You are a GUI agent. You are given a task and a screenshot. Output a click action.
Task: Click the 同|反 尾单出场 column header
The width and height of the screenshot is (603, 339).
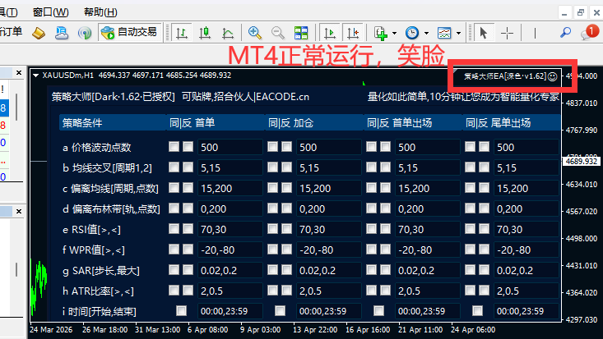click(512, 122)
